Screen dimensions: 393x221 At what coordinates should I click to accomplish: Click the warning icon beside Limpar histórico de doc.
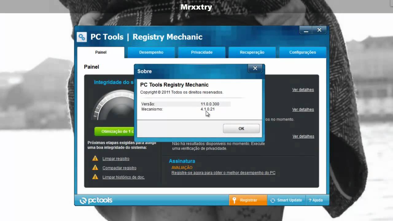(95, 177)
